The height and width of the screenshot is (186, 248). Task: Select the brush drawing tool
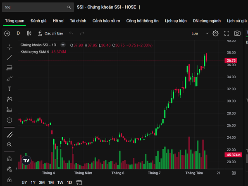tap(10, 78)
